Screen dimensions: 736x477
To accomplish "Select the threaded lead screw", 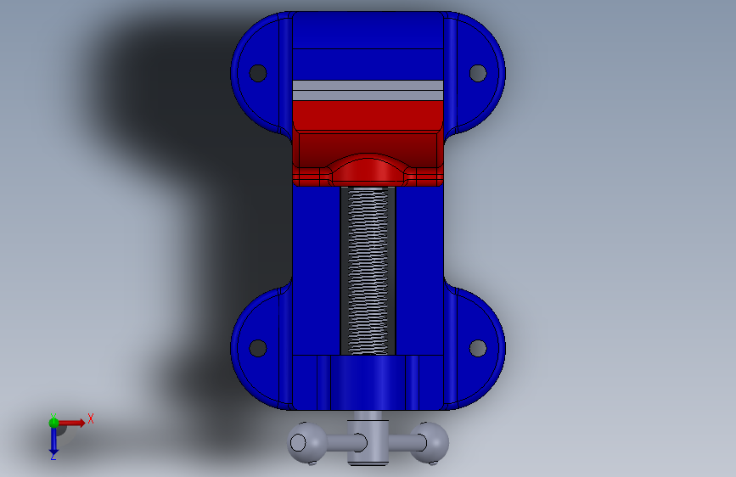I will tap(368, 271).
